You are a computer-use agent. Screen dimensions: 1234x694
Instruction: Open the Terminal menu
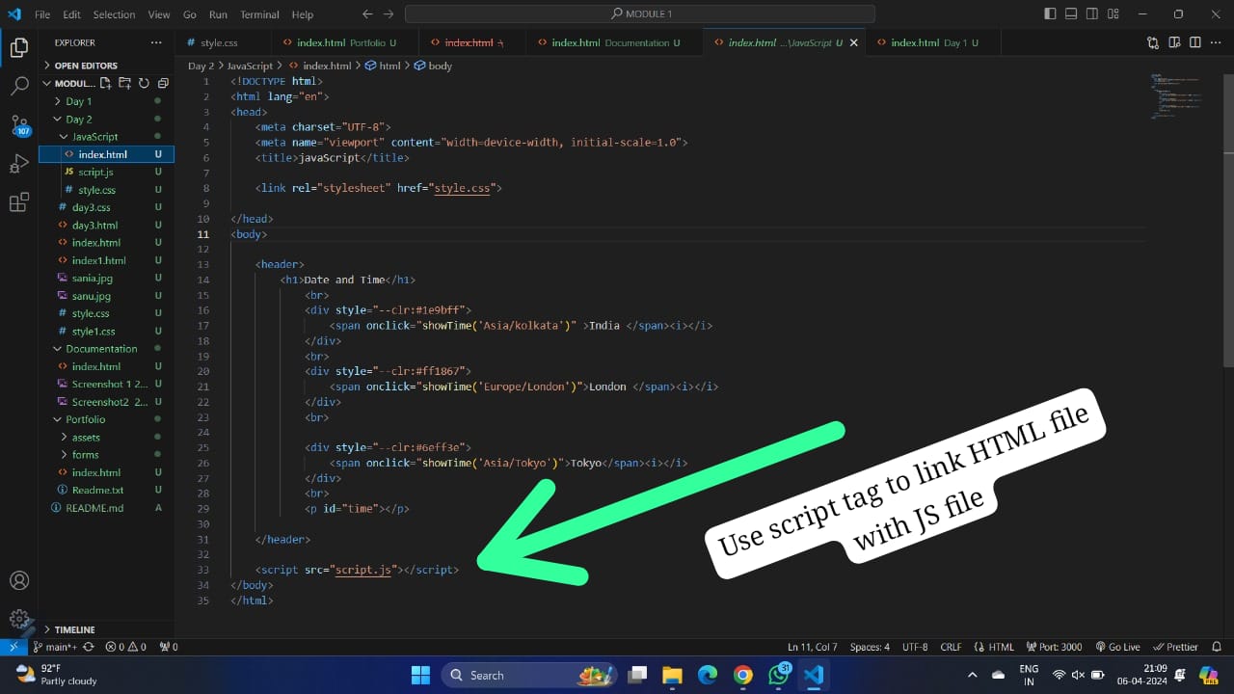pyautogui.click(x=259, y=14)
